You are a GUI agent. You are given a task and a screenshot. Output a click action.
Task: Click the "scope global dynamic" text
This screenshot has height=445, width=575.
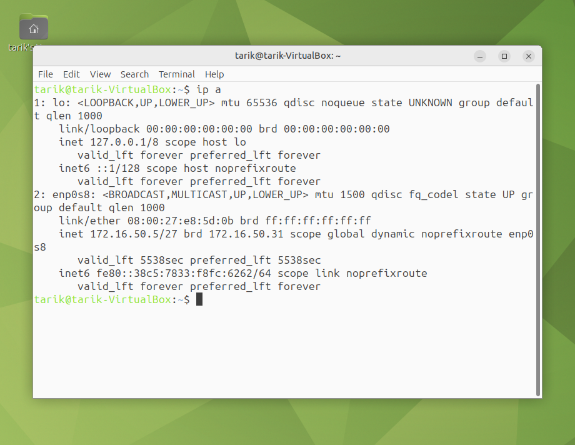point(352,234)
